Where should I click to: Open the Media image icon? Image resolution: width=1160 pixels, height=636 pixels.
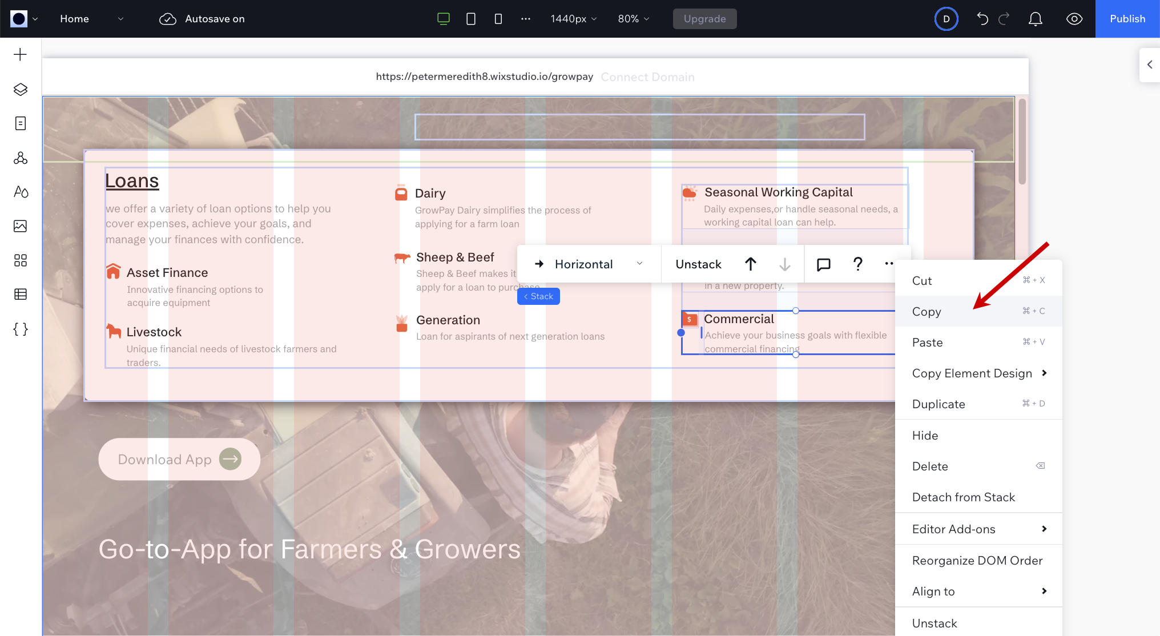coord(21,226)
